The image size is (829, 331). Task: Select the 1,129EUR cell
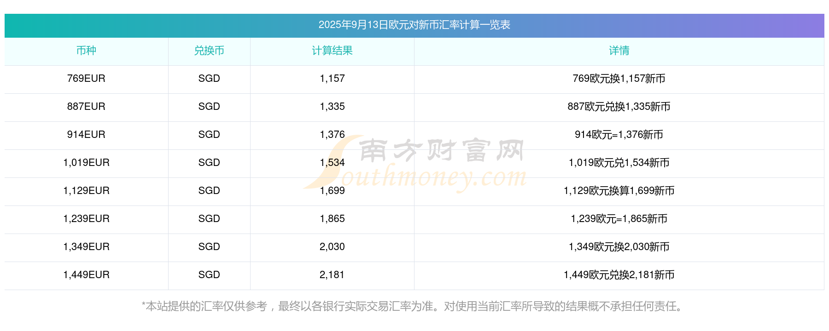coord(86,191)
